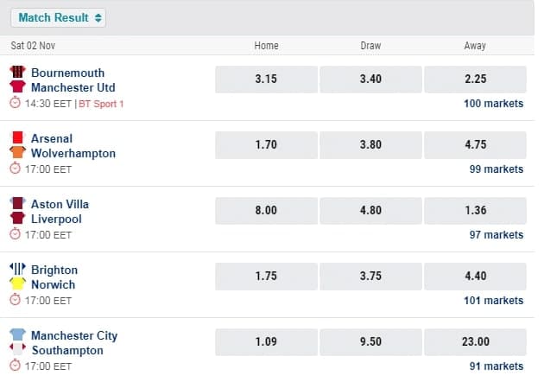
Task: Select Arsenal vs Wolverhampton draw odds 3.80
Action: (370, 144)
